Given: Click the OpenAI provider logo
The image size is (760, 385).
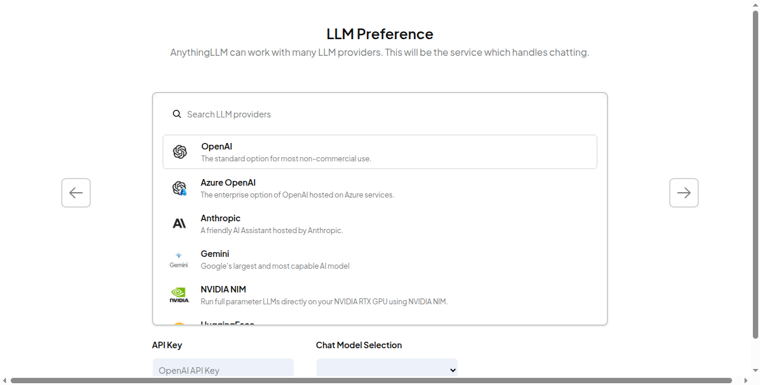Looking at the screenshot, I should pos(180,151).
